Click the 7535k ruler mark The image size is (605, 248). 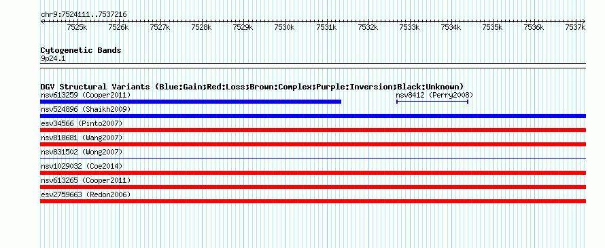point(493,27)
